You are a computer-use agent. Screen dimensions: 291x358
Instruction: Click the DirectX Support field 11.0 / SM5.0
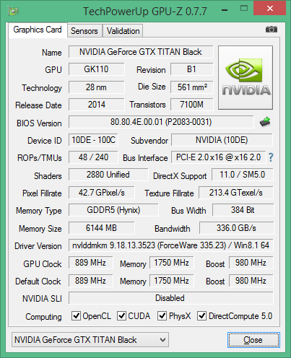click(x=243, y=175)
